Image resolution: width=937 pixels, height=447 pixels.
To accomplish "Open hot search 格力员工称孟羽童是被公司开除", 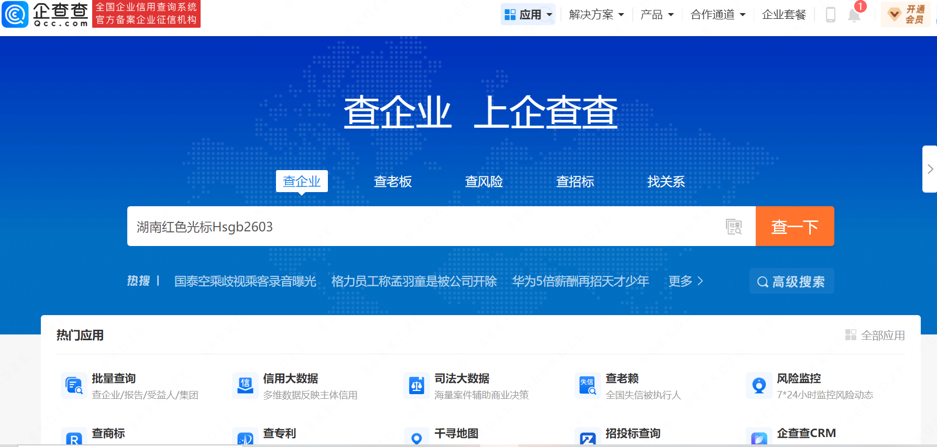I will tap(414, 281).
